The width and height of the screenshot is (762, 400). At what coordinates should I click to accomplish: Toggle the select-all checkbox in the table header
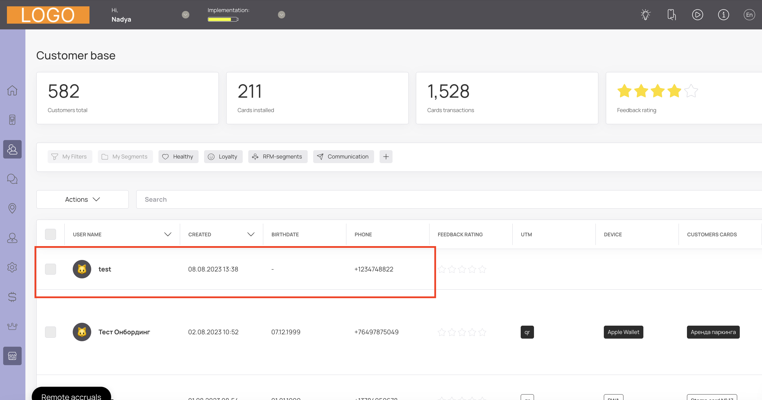click(50, 234)
